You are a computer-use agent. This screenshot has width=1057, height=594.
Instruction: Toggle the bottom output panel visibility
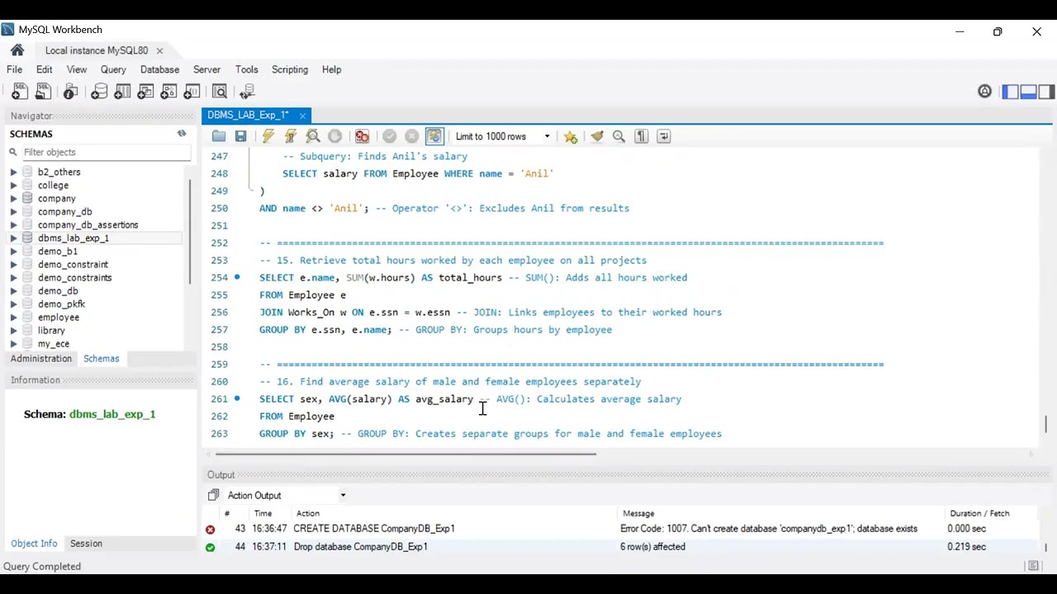[x=1029, y=92]
